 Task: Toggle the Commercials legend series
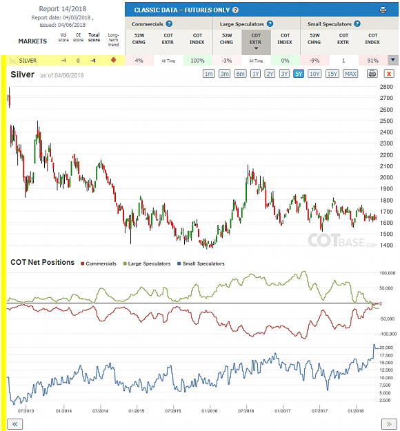pyautogui.click(x=99, y=263)
